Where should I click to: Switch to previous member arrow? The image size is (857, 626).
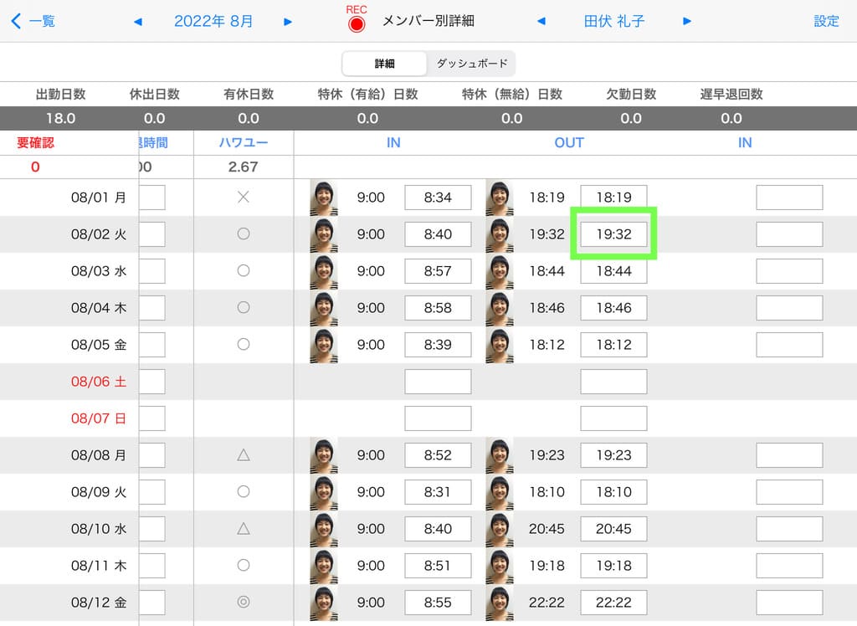541,22
